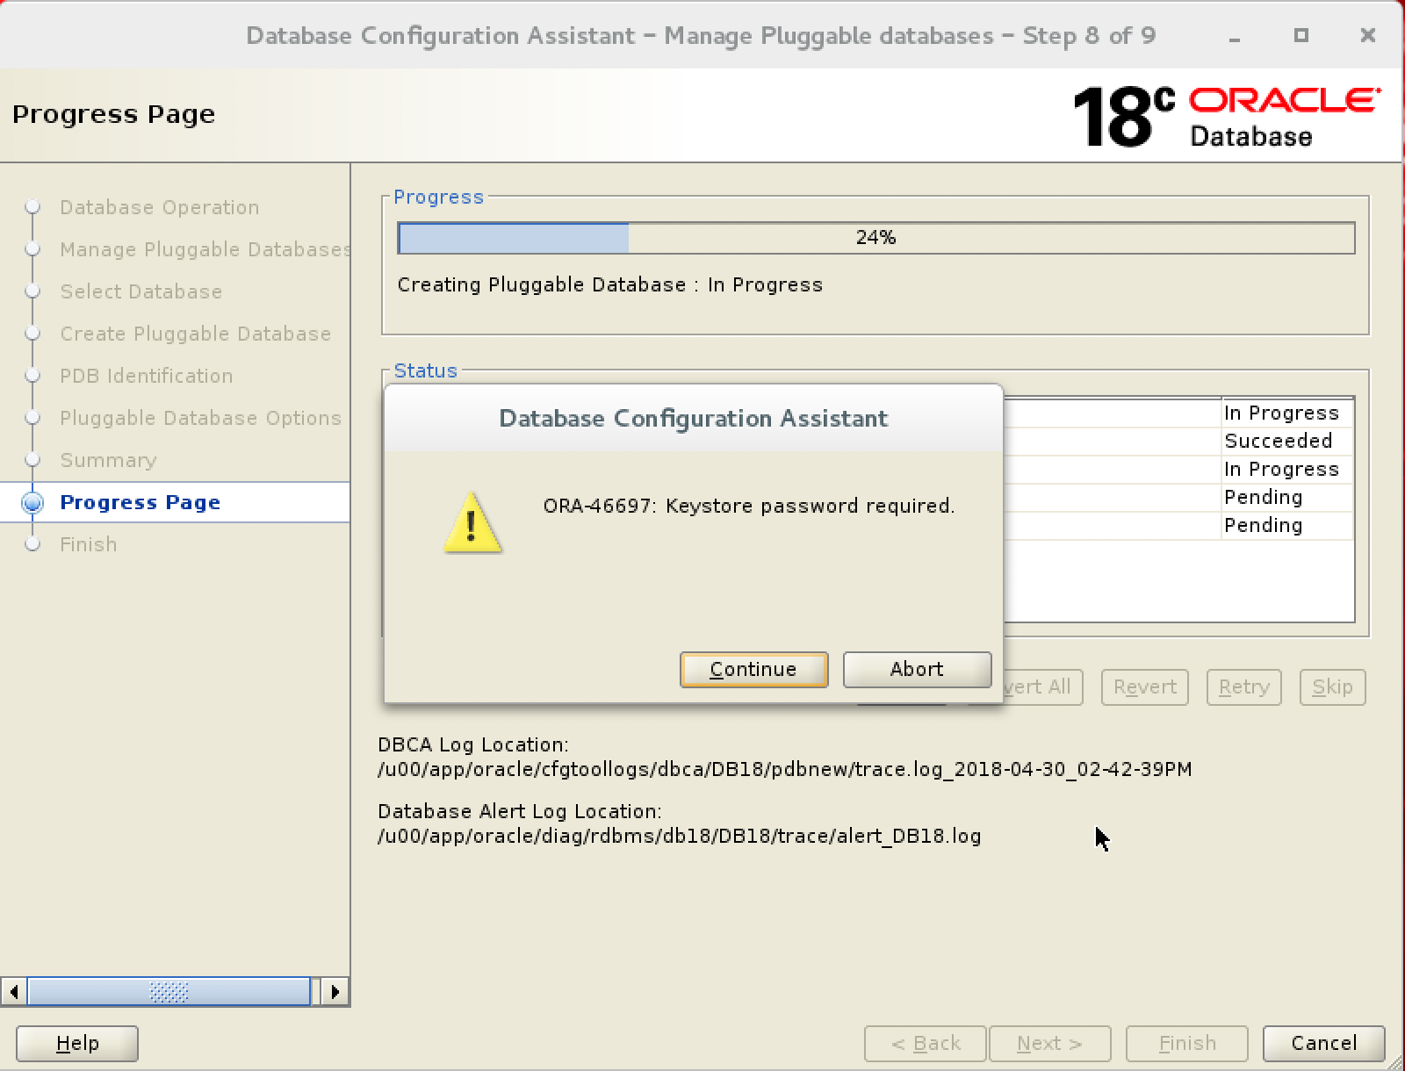Select Database Operation step in sidebar

point(159,207)
